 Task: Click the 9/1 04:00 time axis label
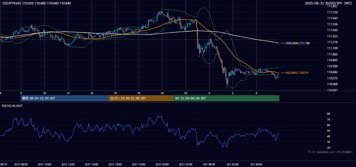coord(257,164)
